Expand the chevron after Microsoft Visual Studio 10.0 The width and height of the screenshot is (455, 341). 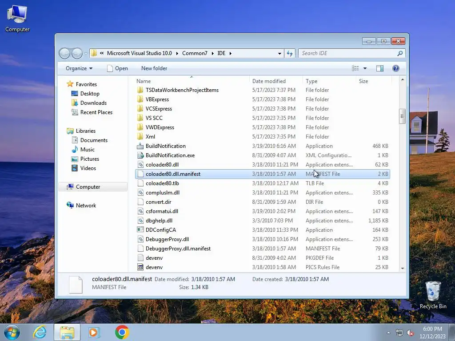tap(177, 53)
